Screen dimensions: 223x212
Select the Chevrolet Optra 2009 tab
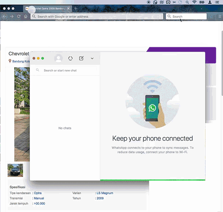(47, 9)
